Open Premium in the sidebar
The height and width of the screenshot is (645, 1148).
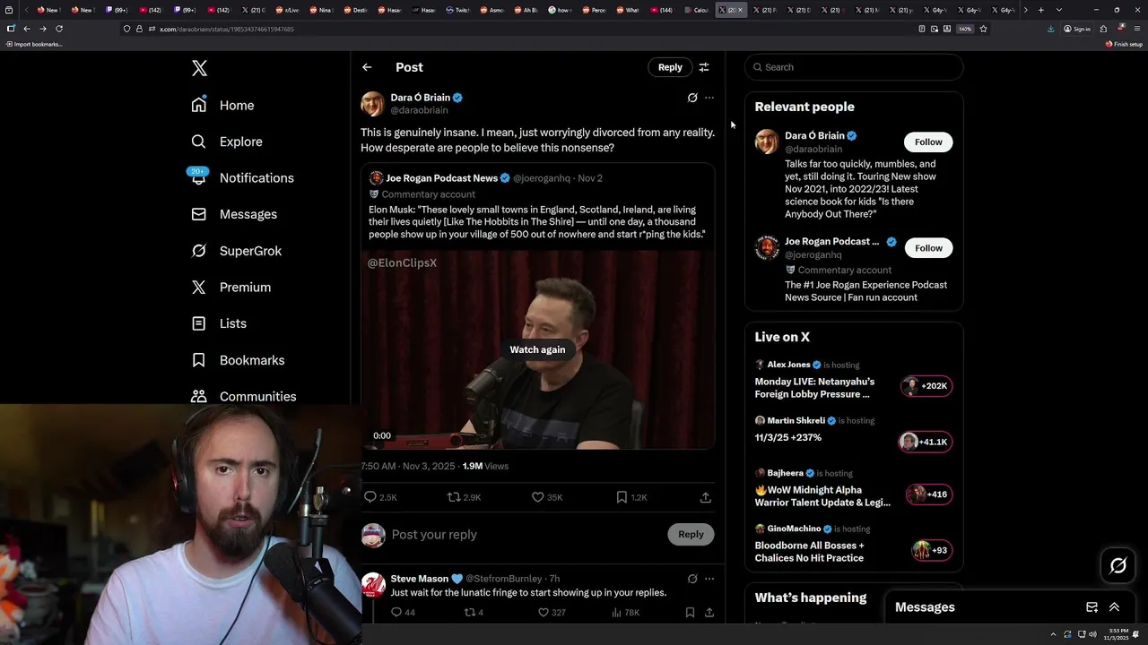pyautogui.click(x=230, y=287)
